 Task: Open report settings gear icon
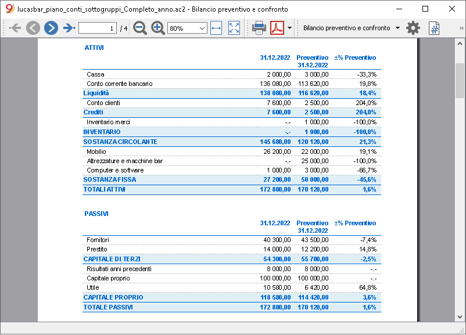point(413,28)
